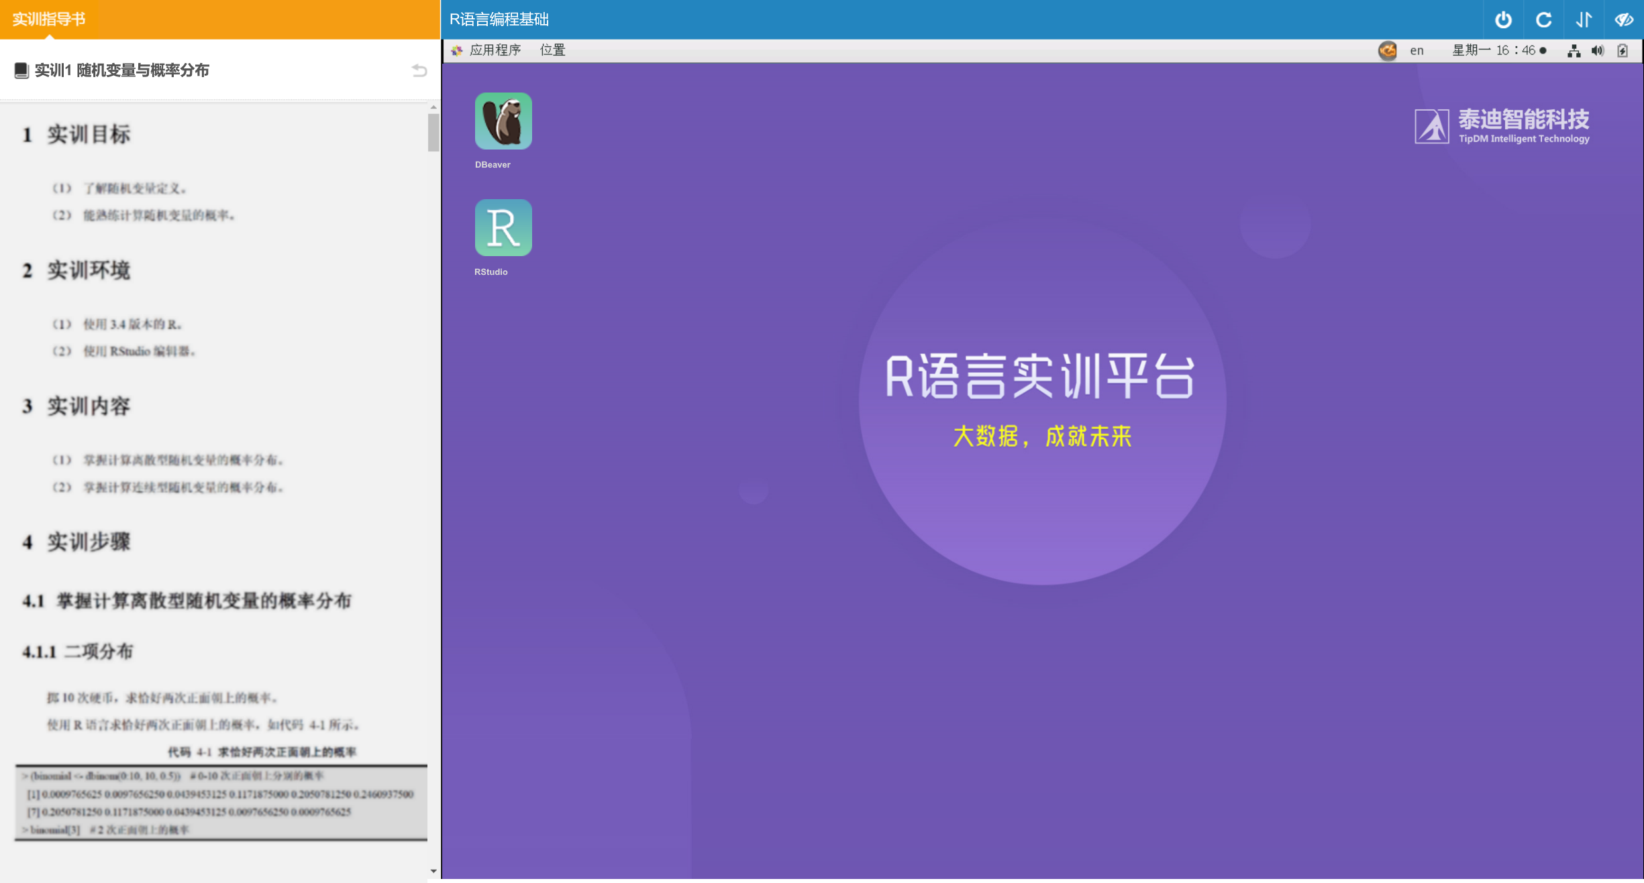The width and height of the screenshot is (1644, 883).
Task: Click the guide panel scrollbar thumb
Action: [x=433, y=132]
